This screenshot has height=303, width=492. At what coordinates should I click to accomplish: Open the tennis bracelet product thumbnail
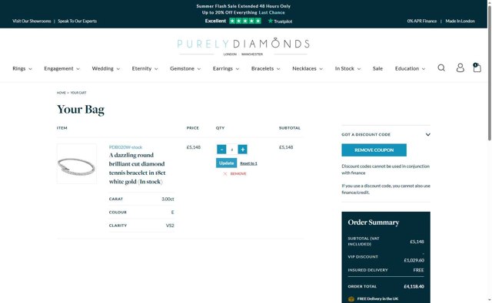coord(77,163)
